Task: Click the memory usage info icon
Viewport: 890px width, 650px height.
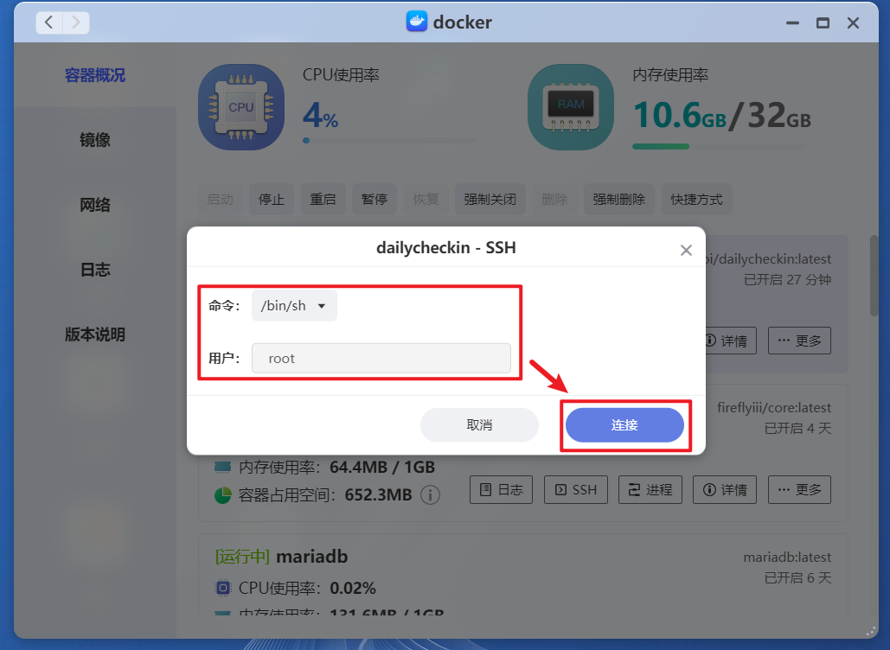Action: (430, 495)
